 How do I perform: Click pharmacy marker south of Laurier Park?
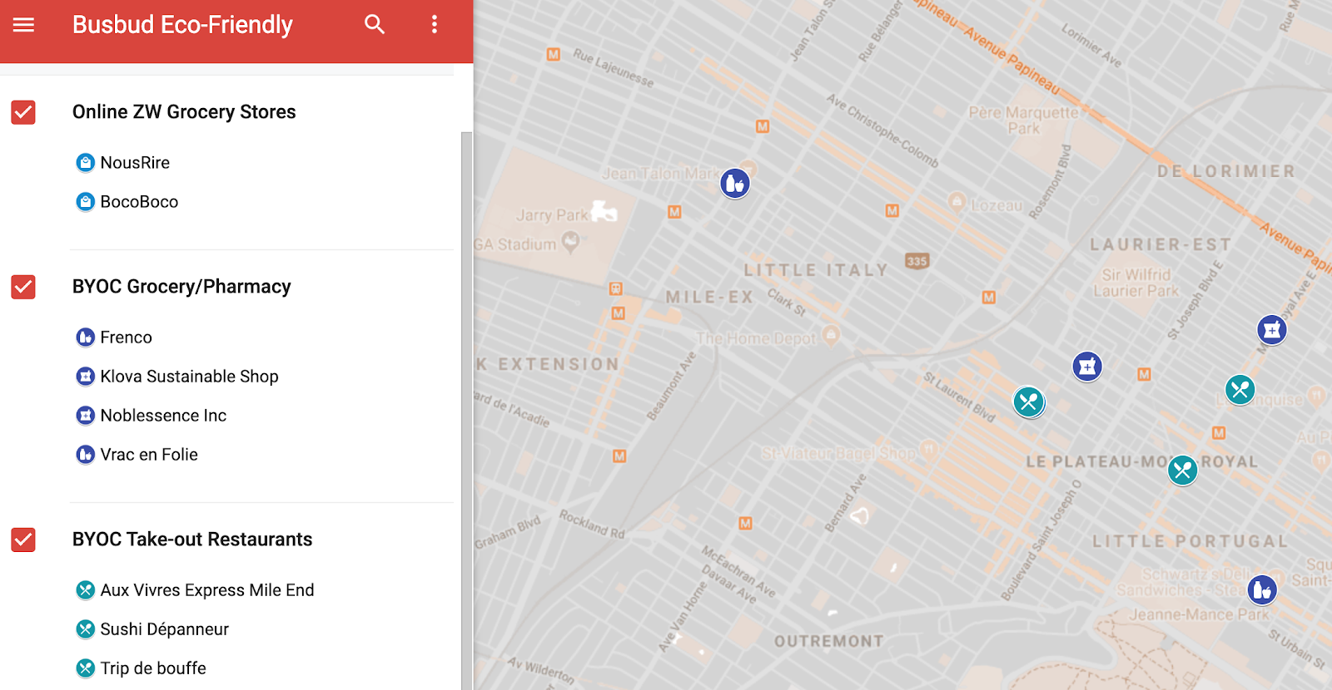click(1087, 366)
